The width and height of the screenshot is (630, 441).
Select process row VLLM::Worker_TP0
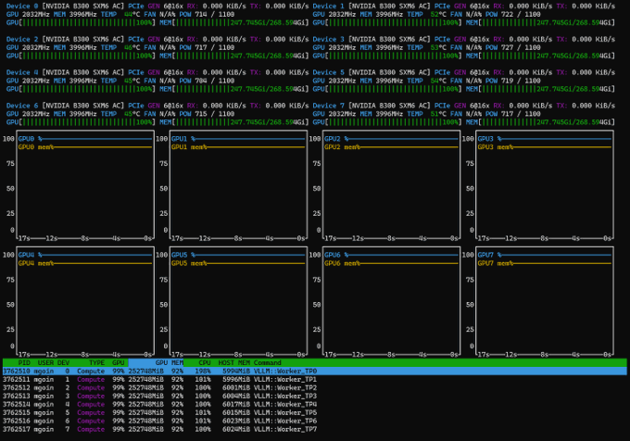coord(315,372)
